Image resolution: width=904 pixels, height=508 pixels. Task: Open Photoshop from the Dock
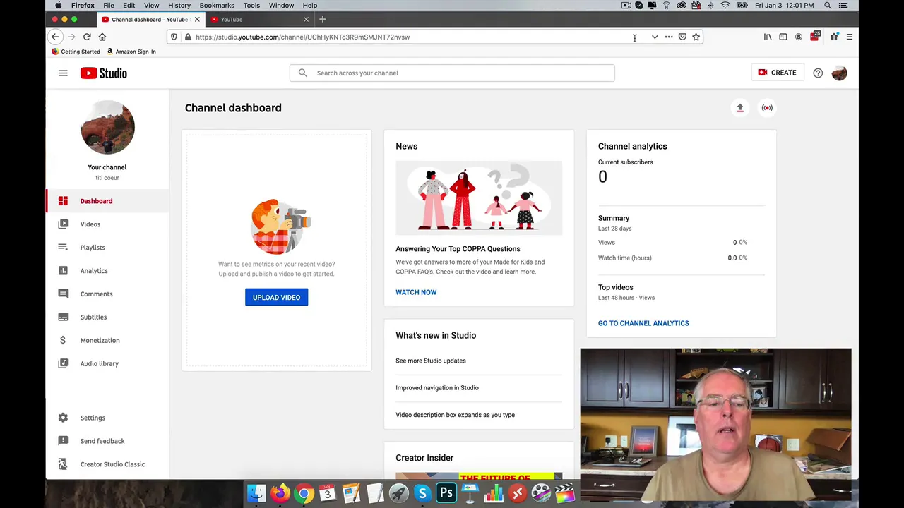click(446, 493)
